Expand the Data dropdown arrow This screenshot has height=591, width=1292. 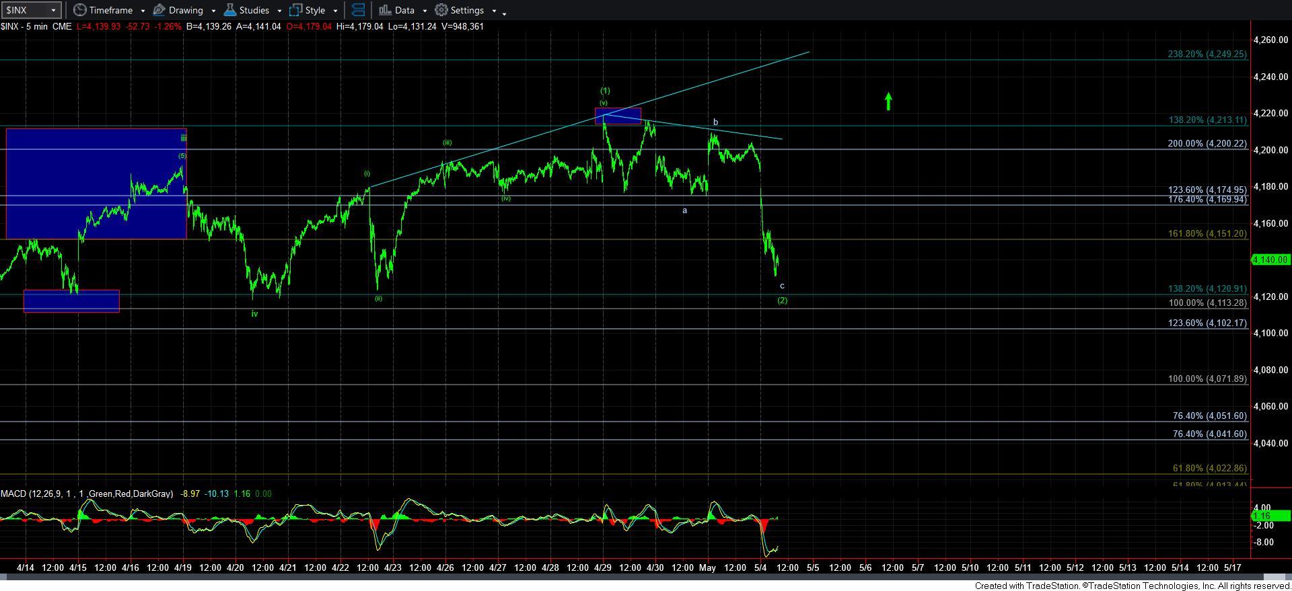pos(425,11)
